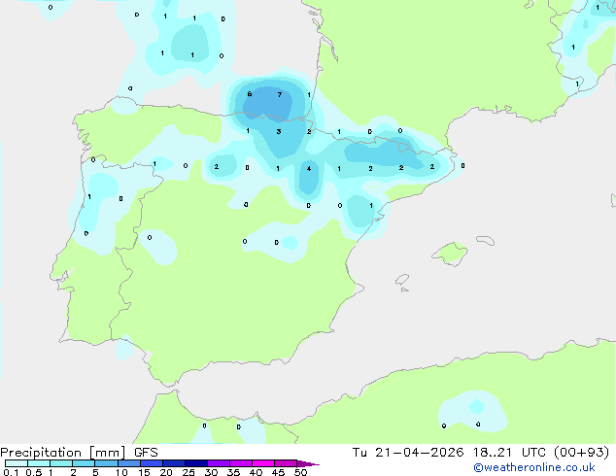Choose the 15–20 mm legend color swatch
The image size is (616, 476).
click(x=151, y=463)
